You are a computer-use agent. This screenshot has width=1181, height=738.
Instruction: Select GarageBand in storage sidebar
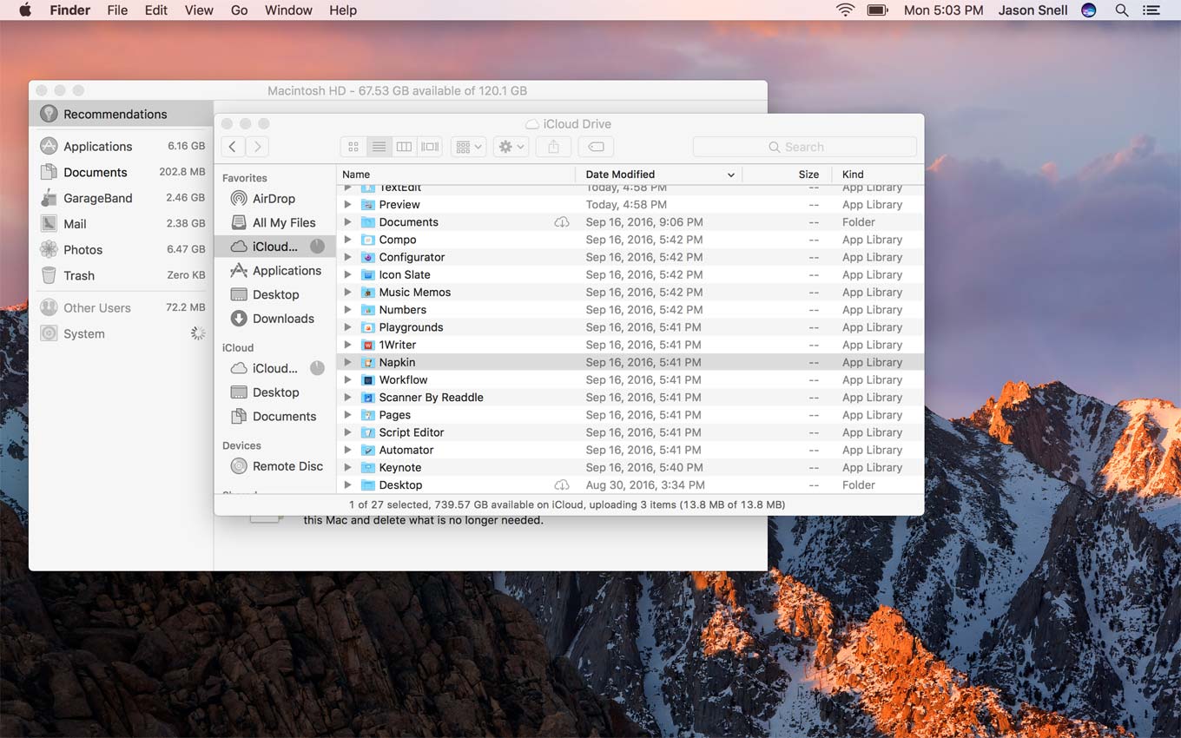(x=97, y=198)
